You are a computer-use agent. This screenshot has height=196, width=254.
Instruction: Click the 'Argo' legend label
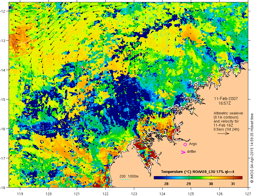[193, 144]
